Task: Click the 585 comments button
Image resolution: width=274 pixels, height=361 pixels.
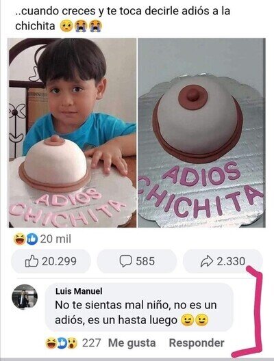Action: pyautogui.click(x=137, y=261)
